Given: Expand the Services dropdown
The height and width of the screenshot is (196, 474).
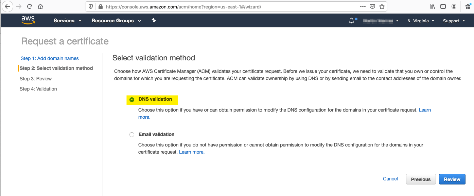Looking at the screenshot, I should pos(68,21).
